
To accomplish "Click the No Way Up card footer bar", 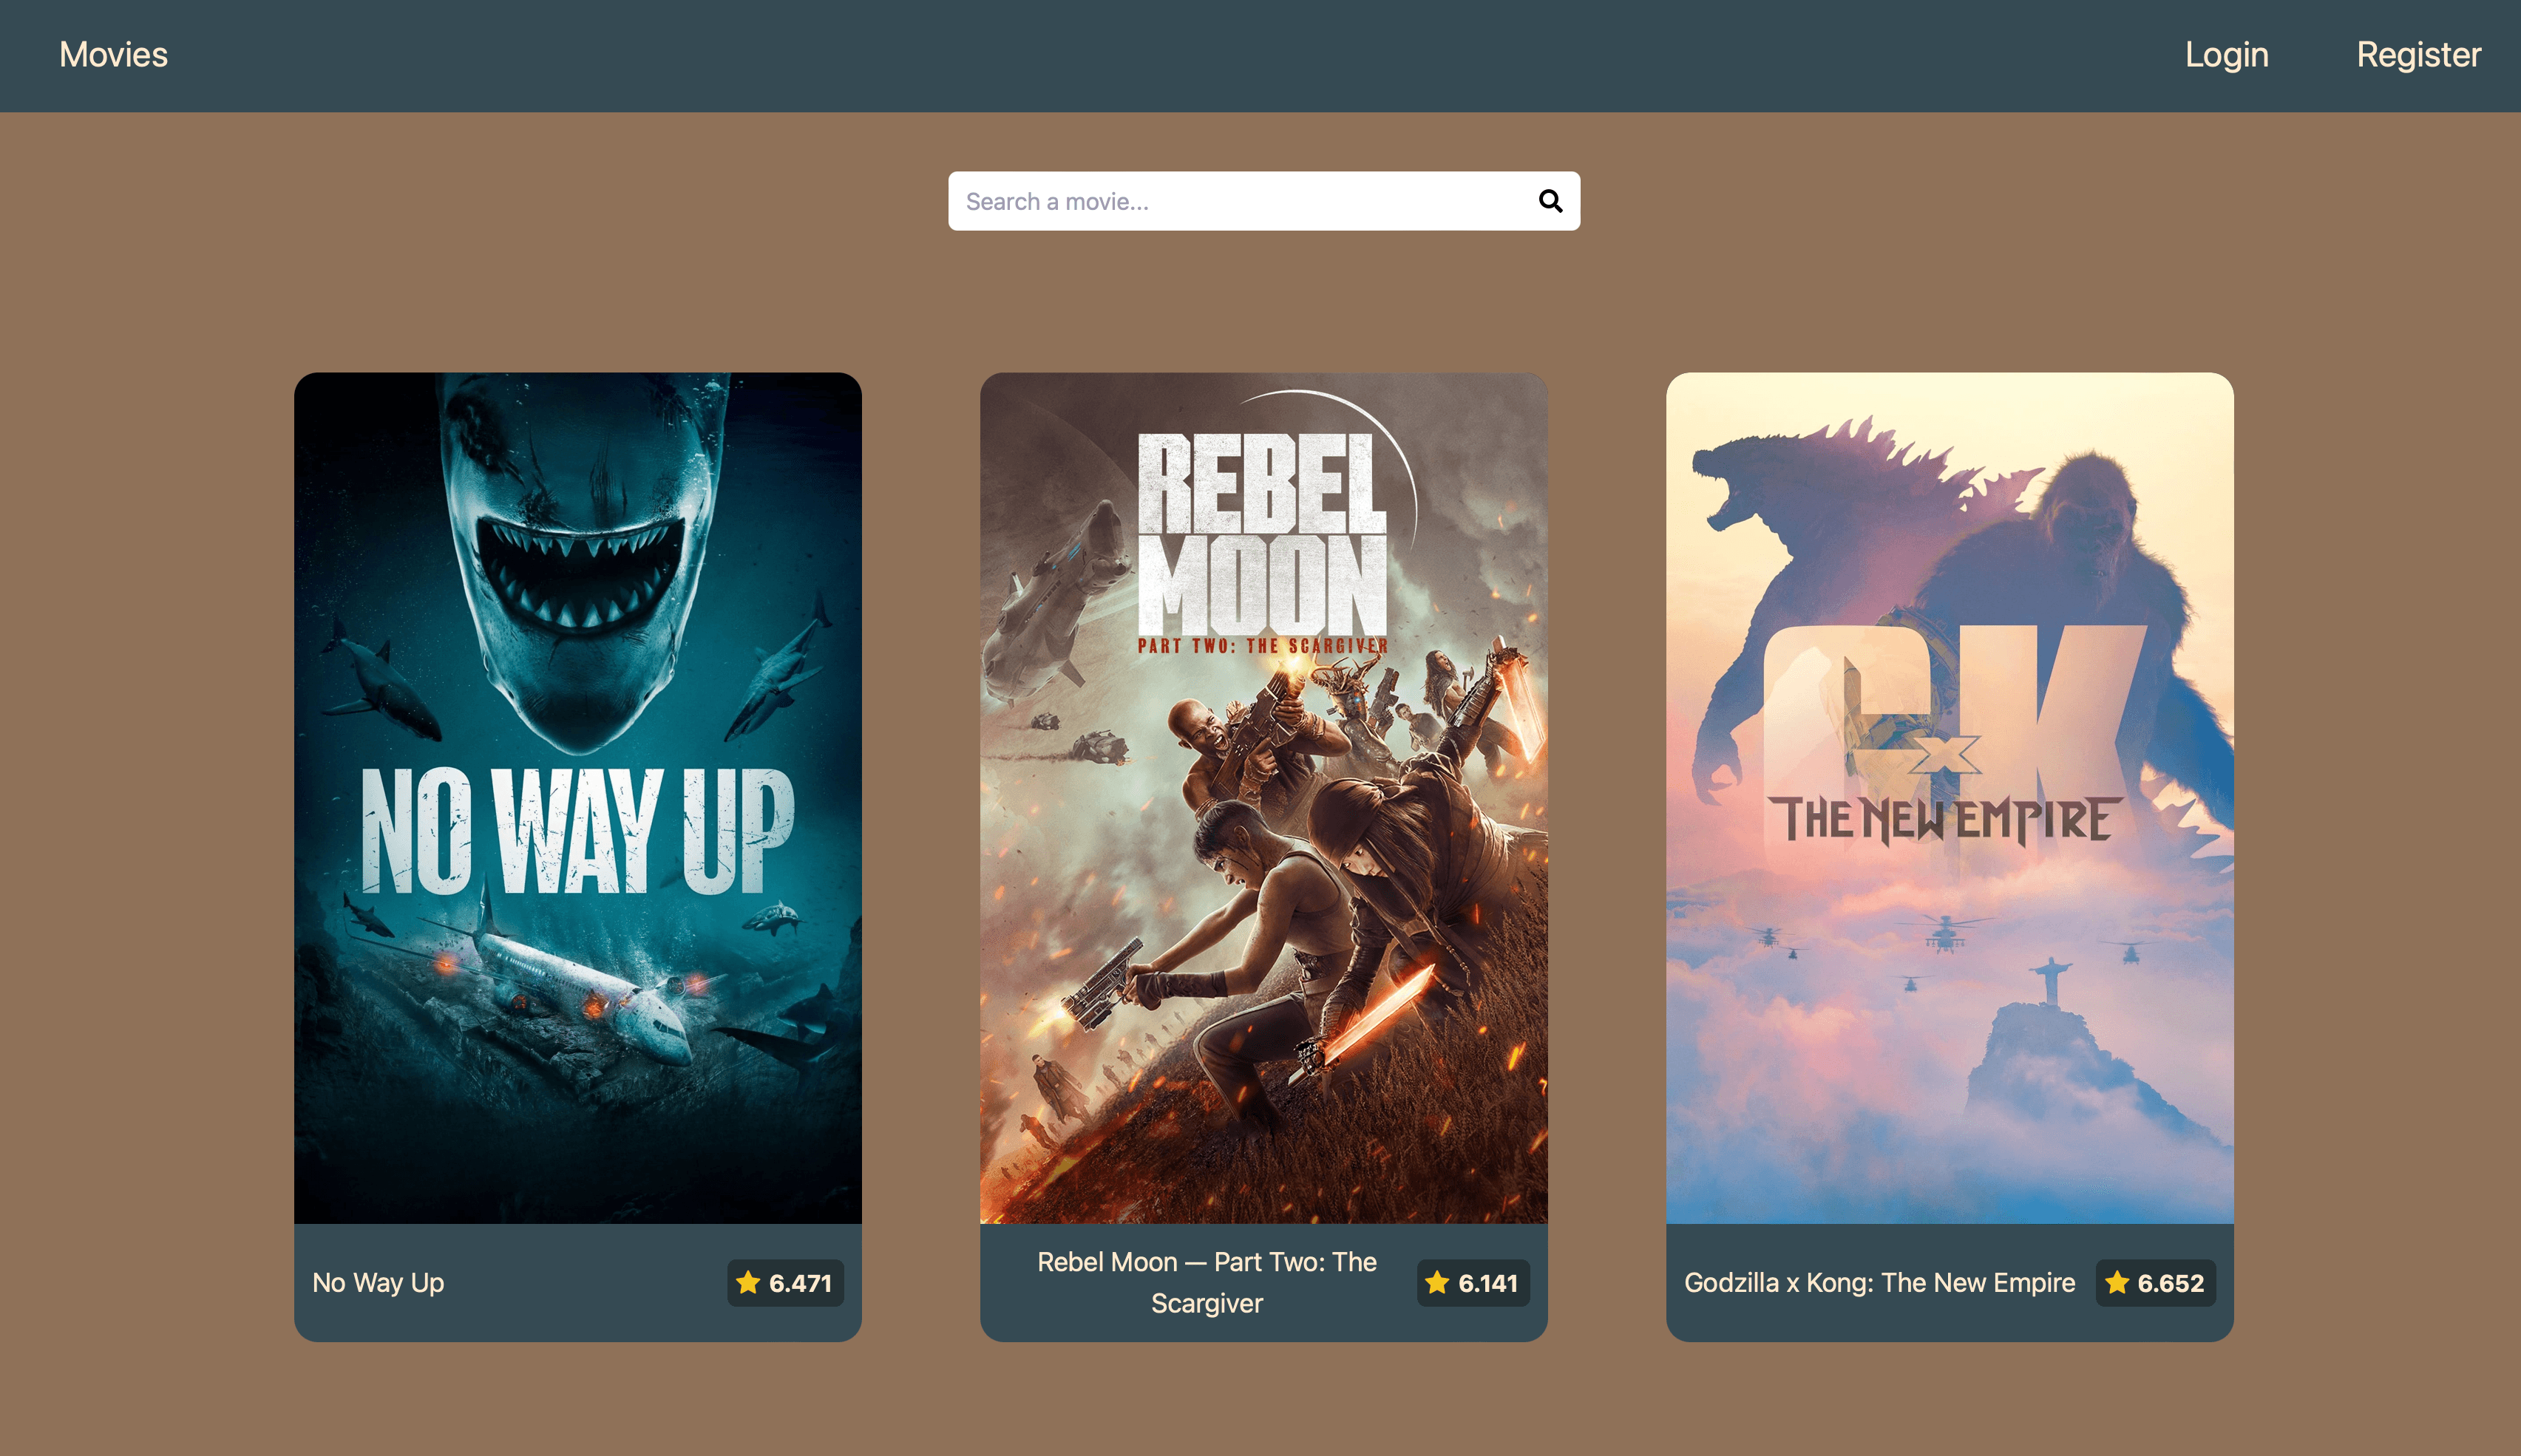I will coord(577,1283).
